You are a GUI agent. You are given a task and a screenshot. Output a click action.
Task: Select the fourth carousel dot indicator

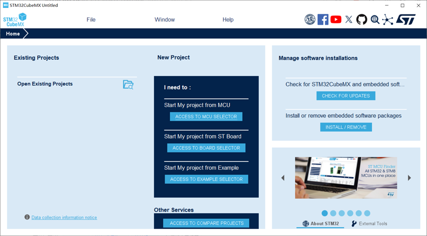pos(350,213)
